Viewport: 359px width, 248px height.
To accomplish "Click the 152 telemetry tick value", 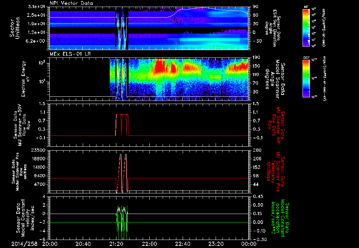I will point(256,167).
